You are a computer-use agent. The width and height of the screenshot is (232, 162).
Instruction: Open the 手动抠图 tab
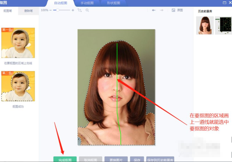[87, 3]
